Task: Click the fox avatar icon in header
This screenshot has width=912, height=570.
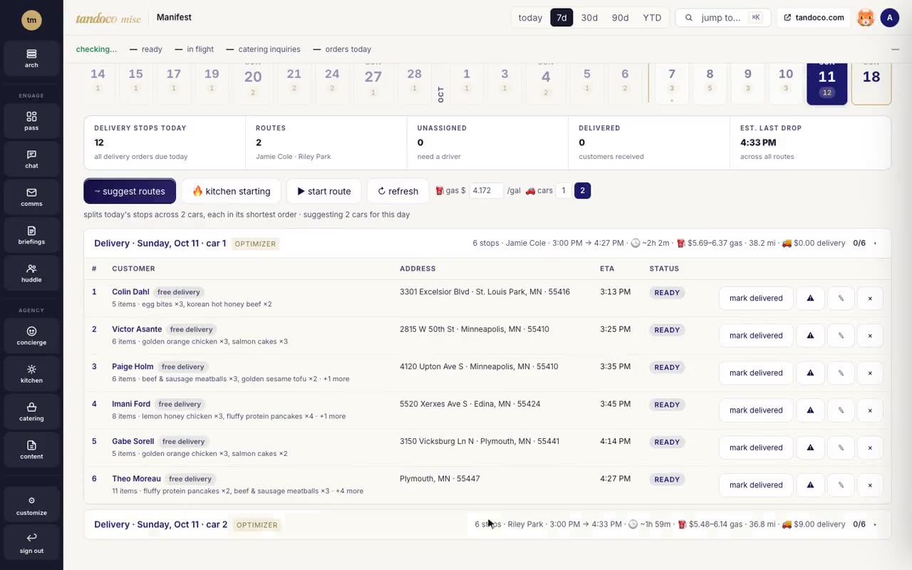Action: pyautogui.click(x=866, y=18)
